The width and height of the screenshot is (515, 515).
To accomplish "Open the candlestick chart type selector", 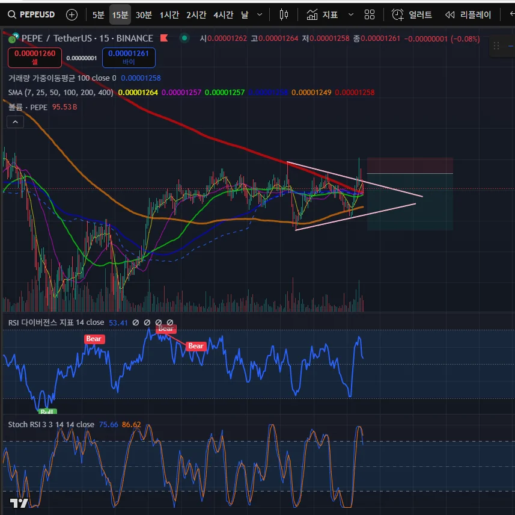I will coord(284,15).
